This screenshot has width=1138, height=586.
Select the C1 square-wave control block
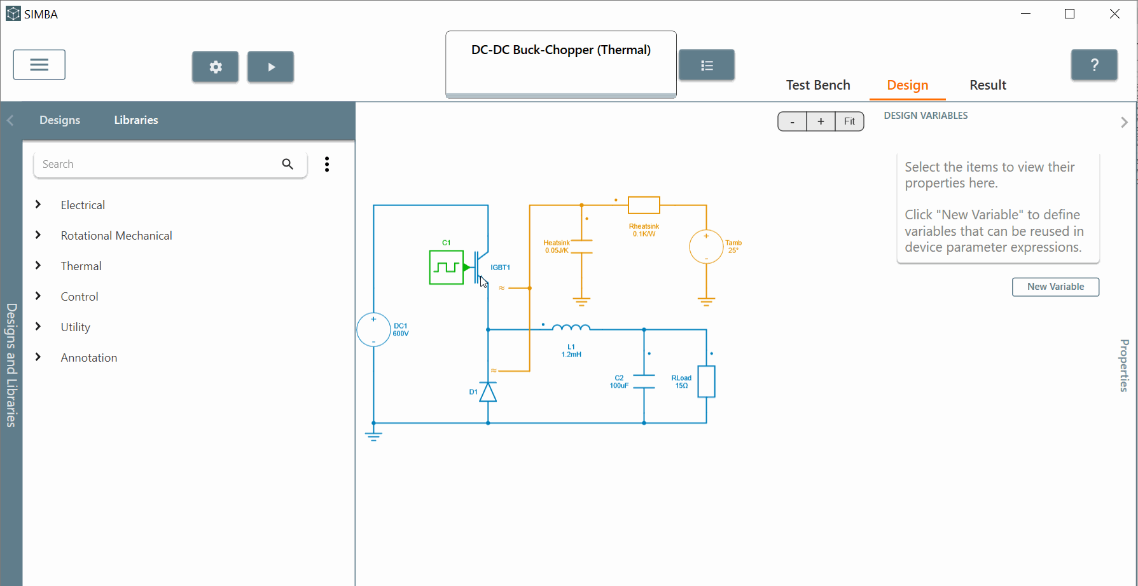coord(446,267)
